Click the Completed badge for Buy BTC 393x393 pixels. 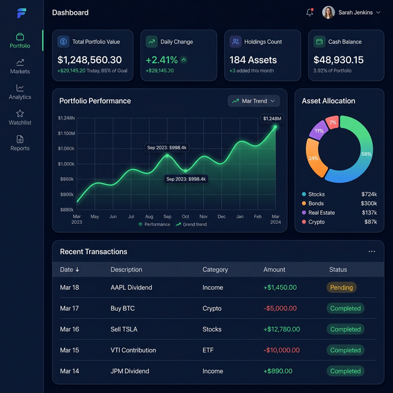click(345, 308)
